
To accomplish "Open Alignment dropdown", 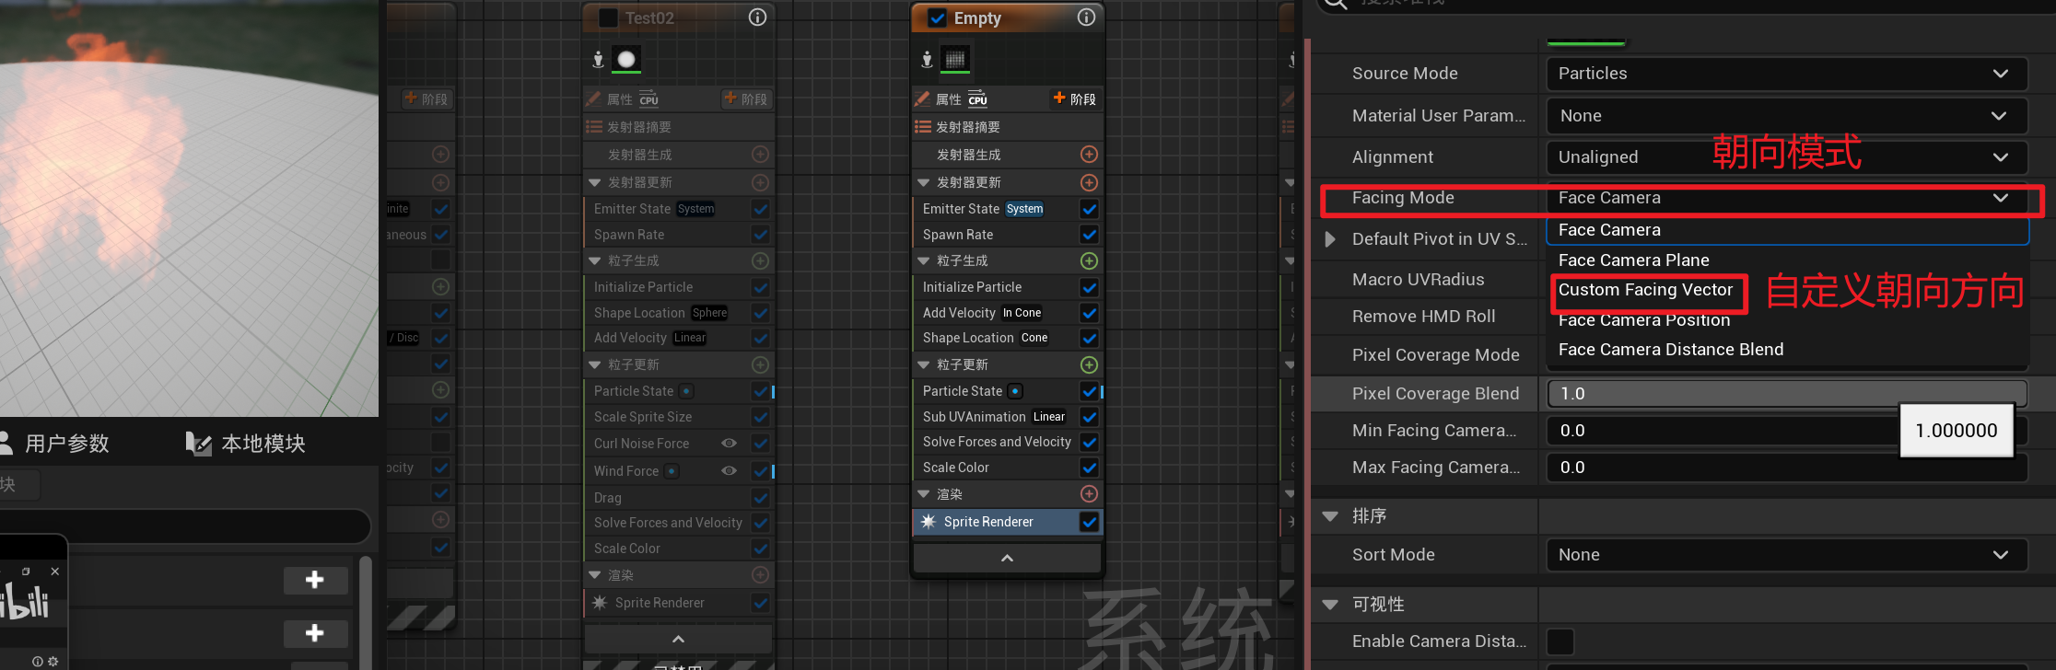I will pyautogui.click(x=1787, y=157).
